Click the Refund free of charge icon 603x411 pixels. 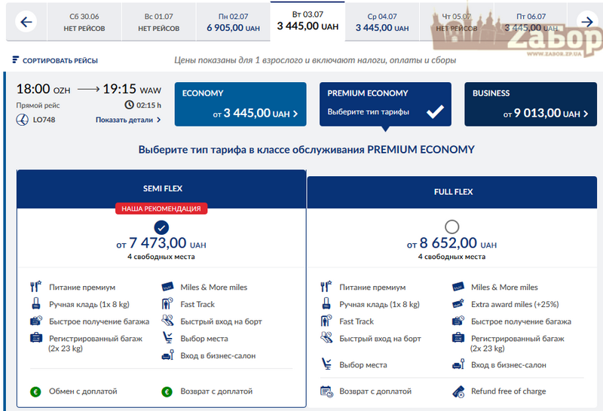tap(458, 391)
